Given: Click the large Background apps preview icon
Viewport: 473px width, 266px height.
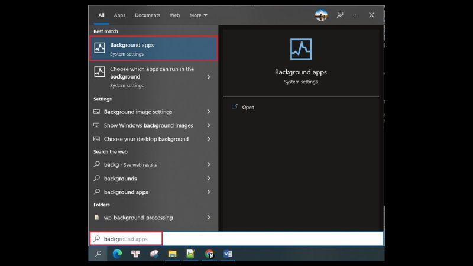Looking at the screenshot, I should [x=300, y=49].
